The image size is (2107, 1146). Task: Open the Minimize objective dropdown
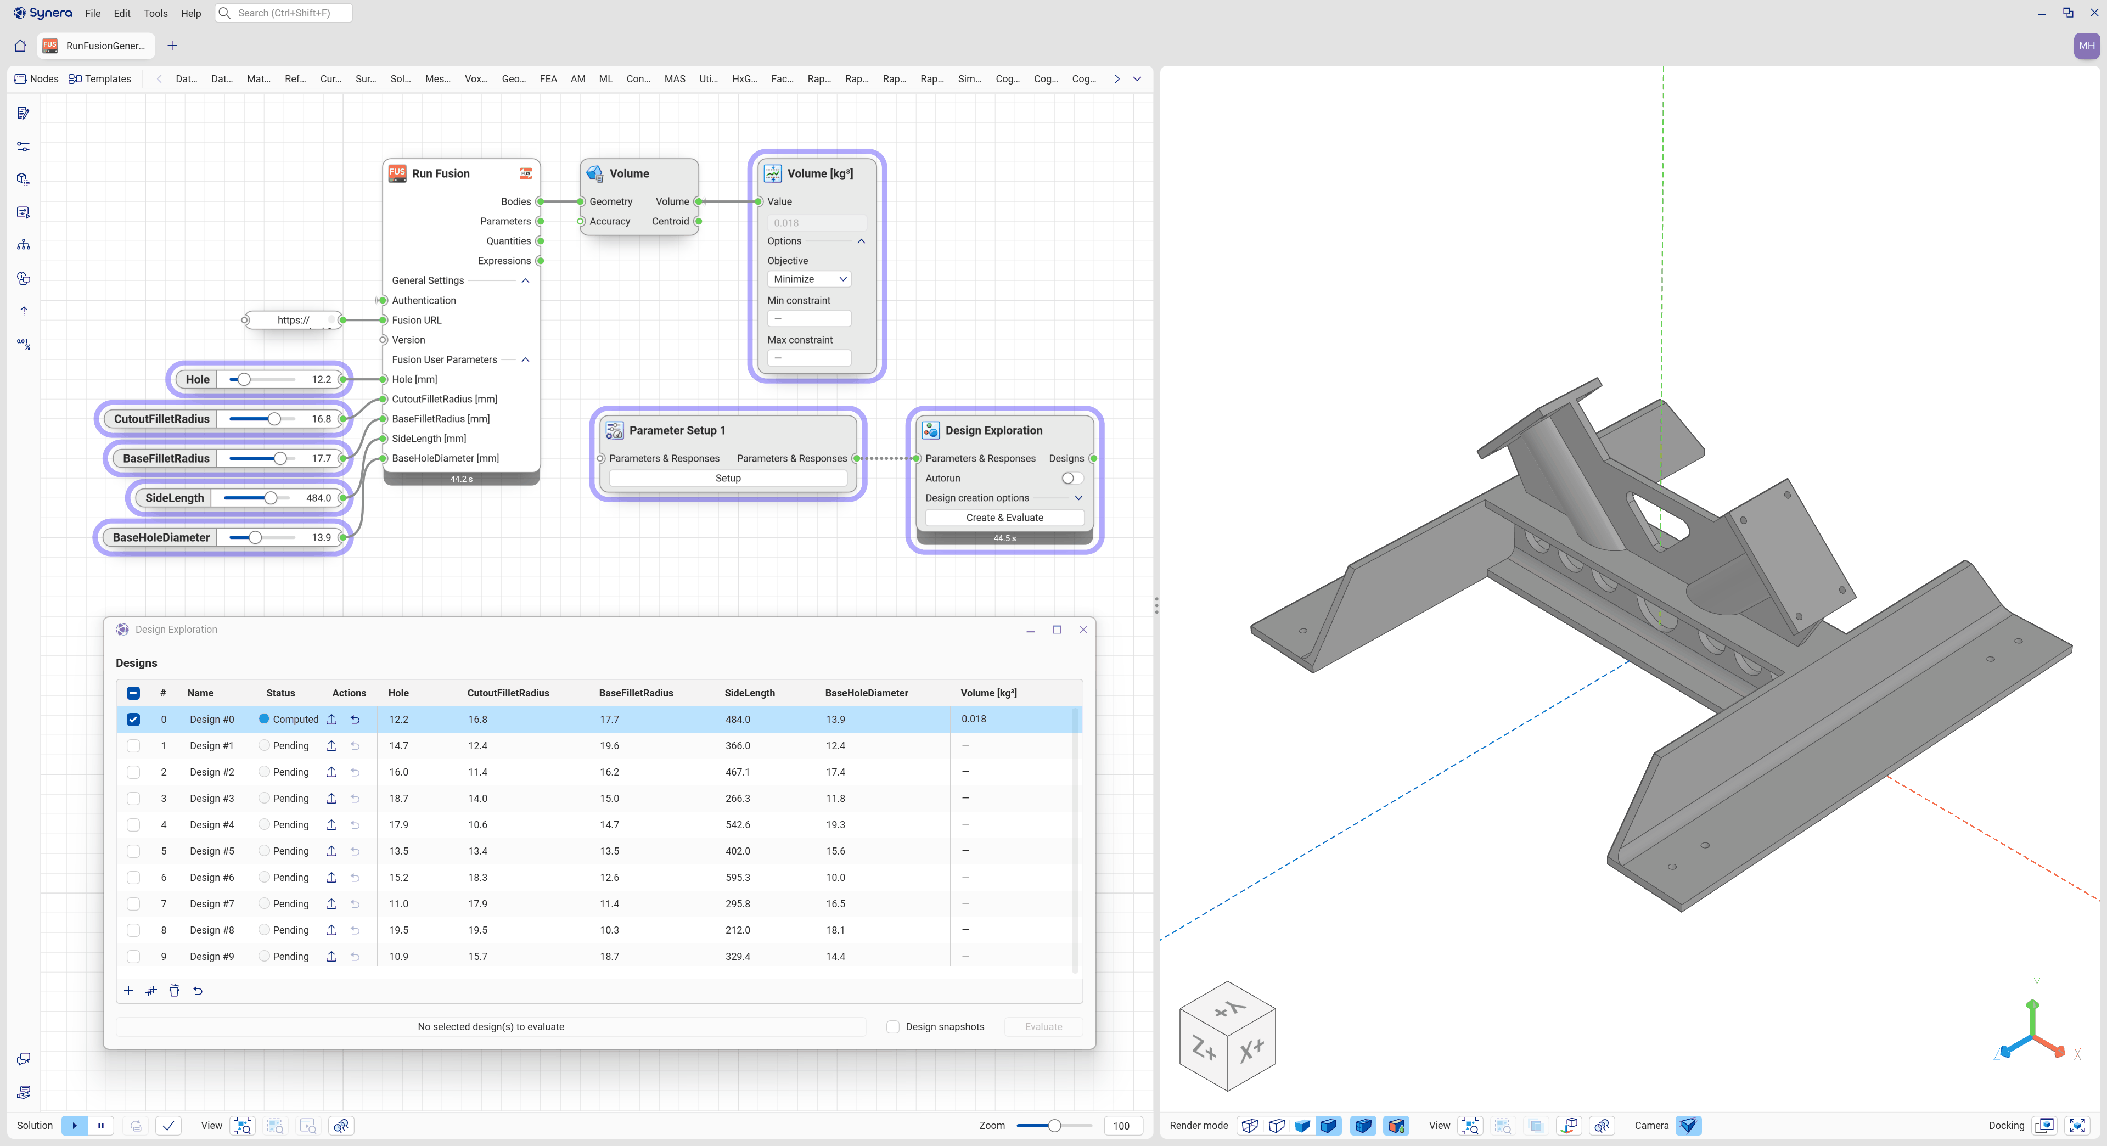point(809,279)
